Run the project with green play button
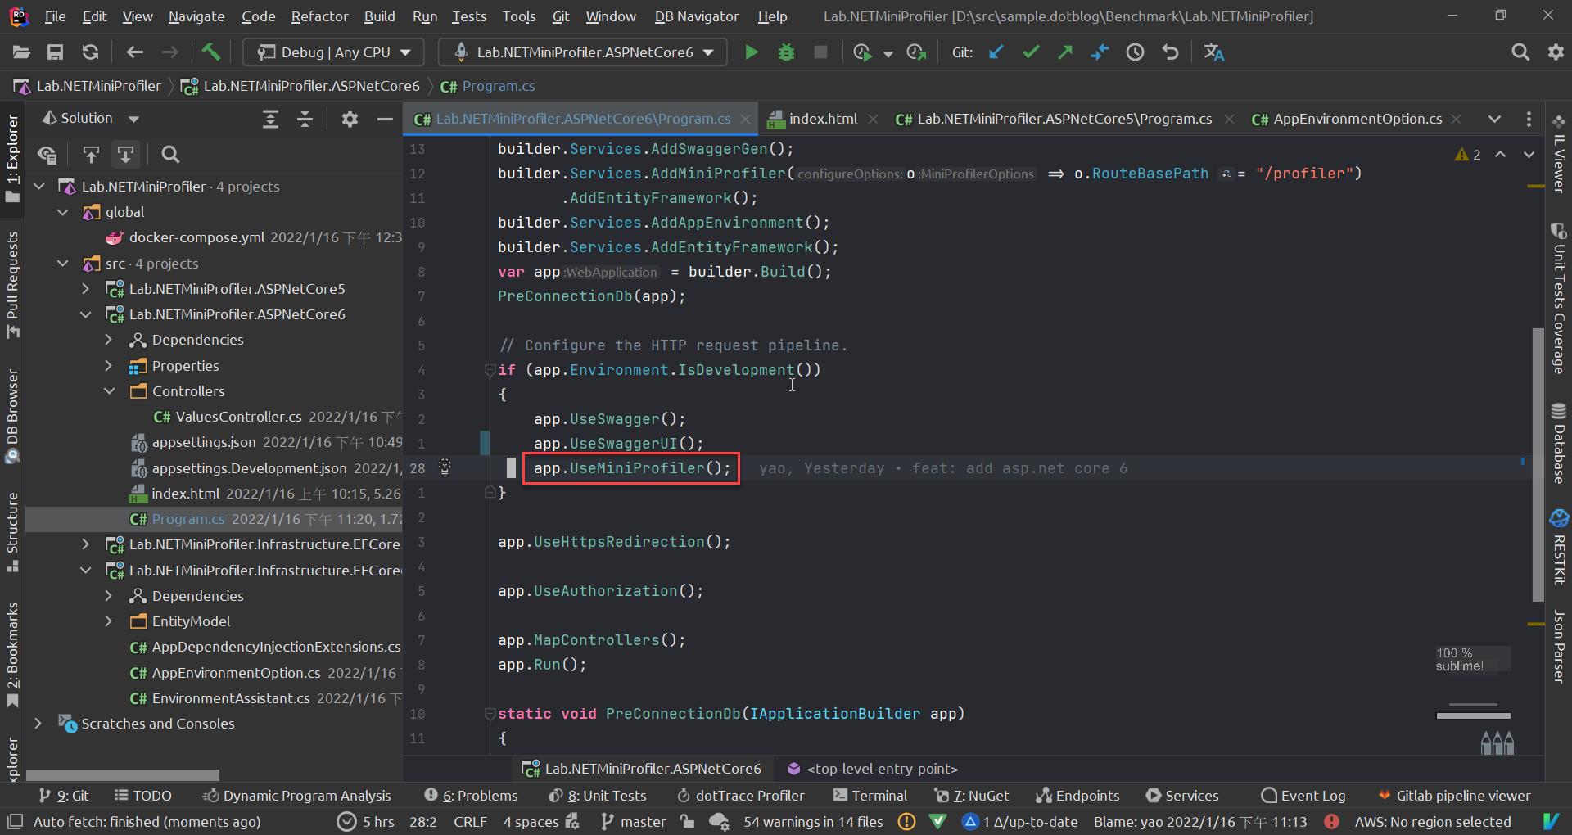1572x835 pixels. (x=751, y=52)
